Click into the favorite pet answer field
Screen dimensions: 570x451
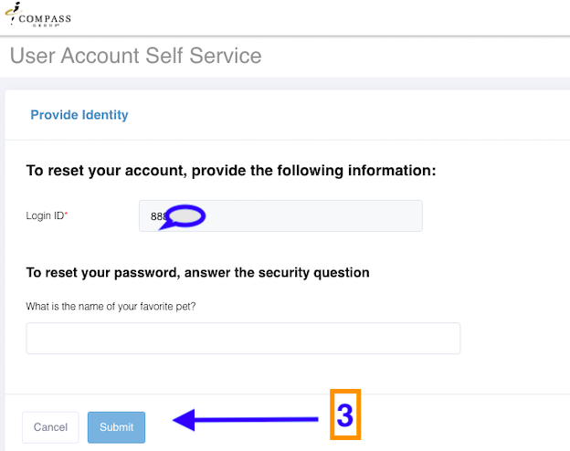coord(243,338)
